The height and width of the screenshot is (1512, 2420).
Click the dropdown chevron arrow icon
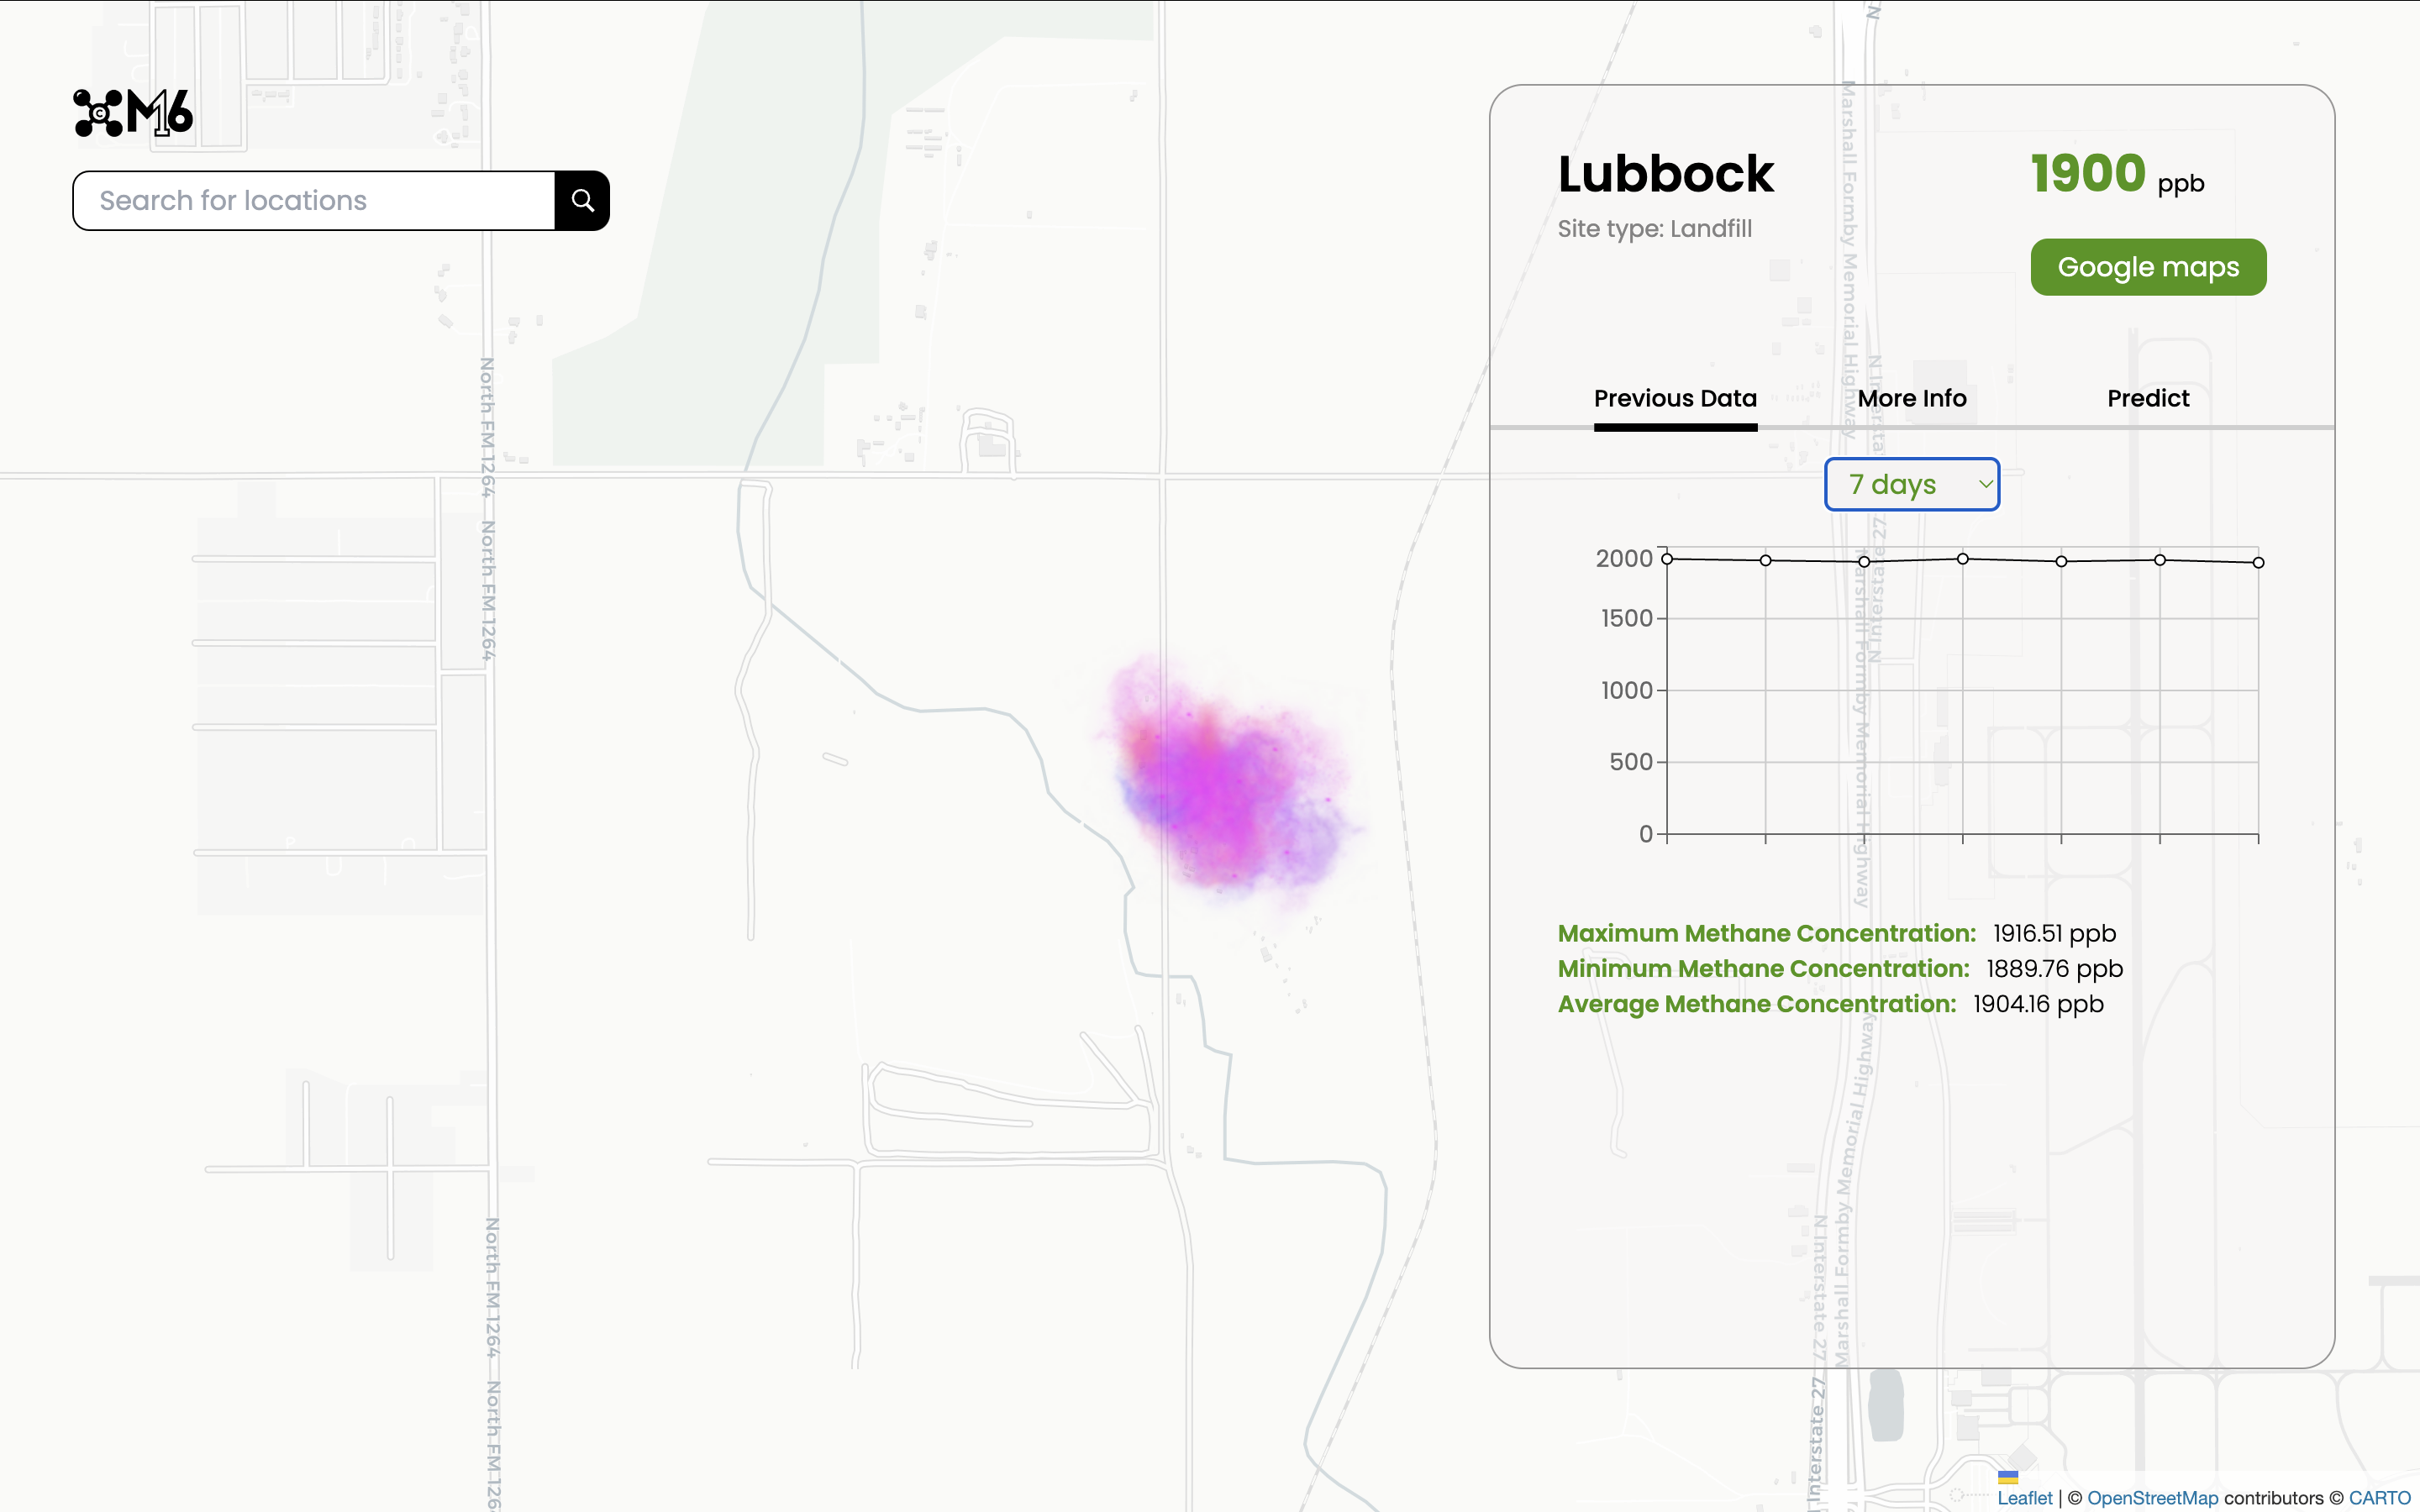(x=1985, y=484)
